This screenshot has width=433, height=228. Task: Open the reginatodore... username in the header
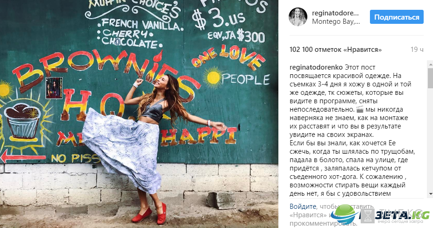coord(335,13)
